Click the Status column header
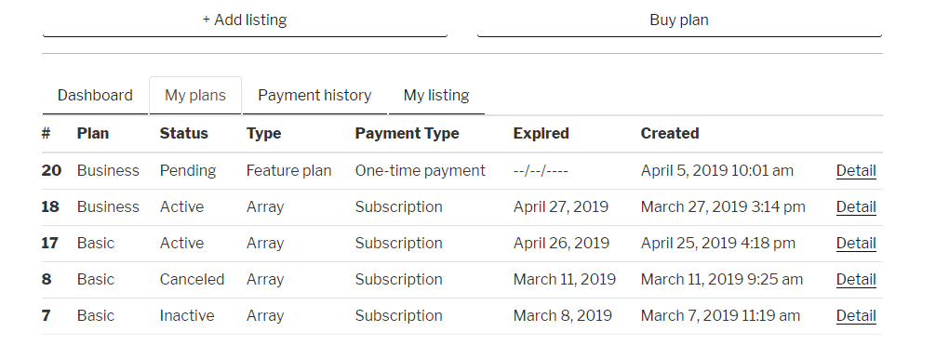The height and width of the screenshot is (345, 949). (x=184, y=134)
